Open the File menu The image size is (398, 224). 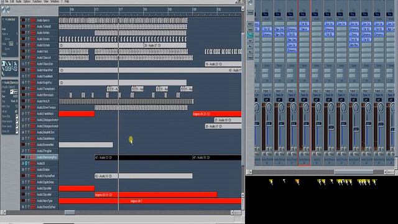[6, 1]
